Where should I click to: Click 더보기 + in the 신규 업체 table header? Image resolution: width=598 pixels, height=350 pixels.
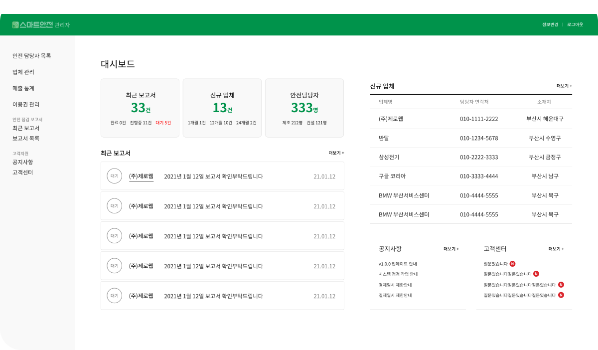point(564,86)
